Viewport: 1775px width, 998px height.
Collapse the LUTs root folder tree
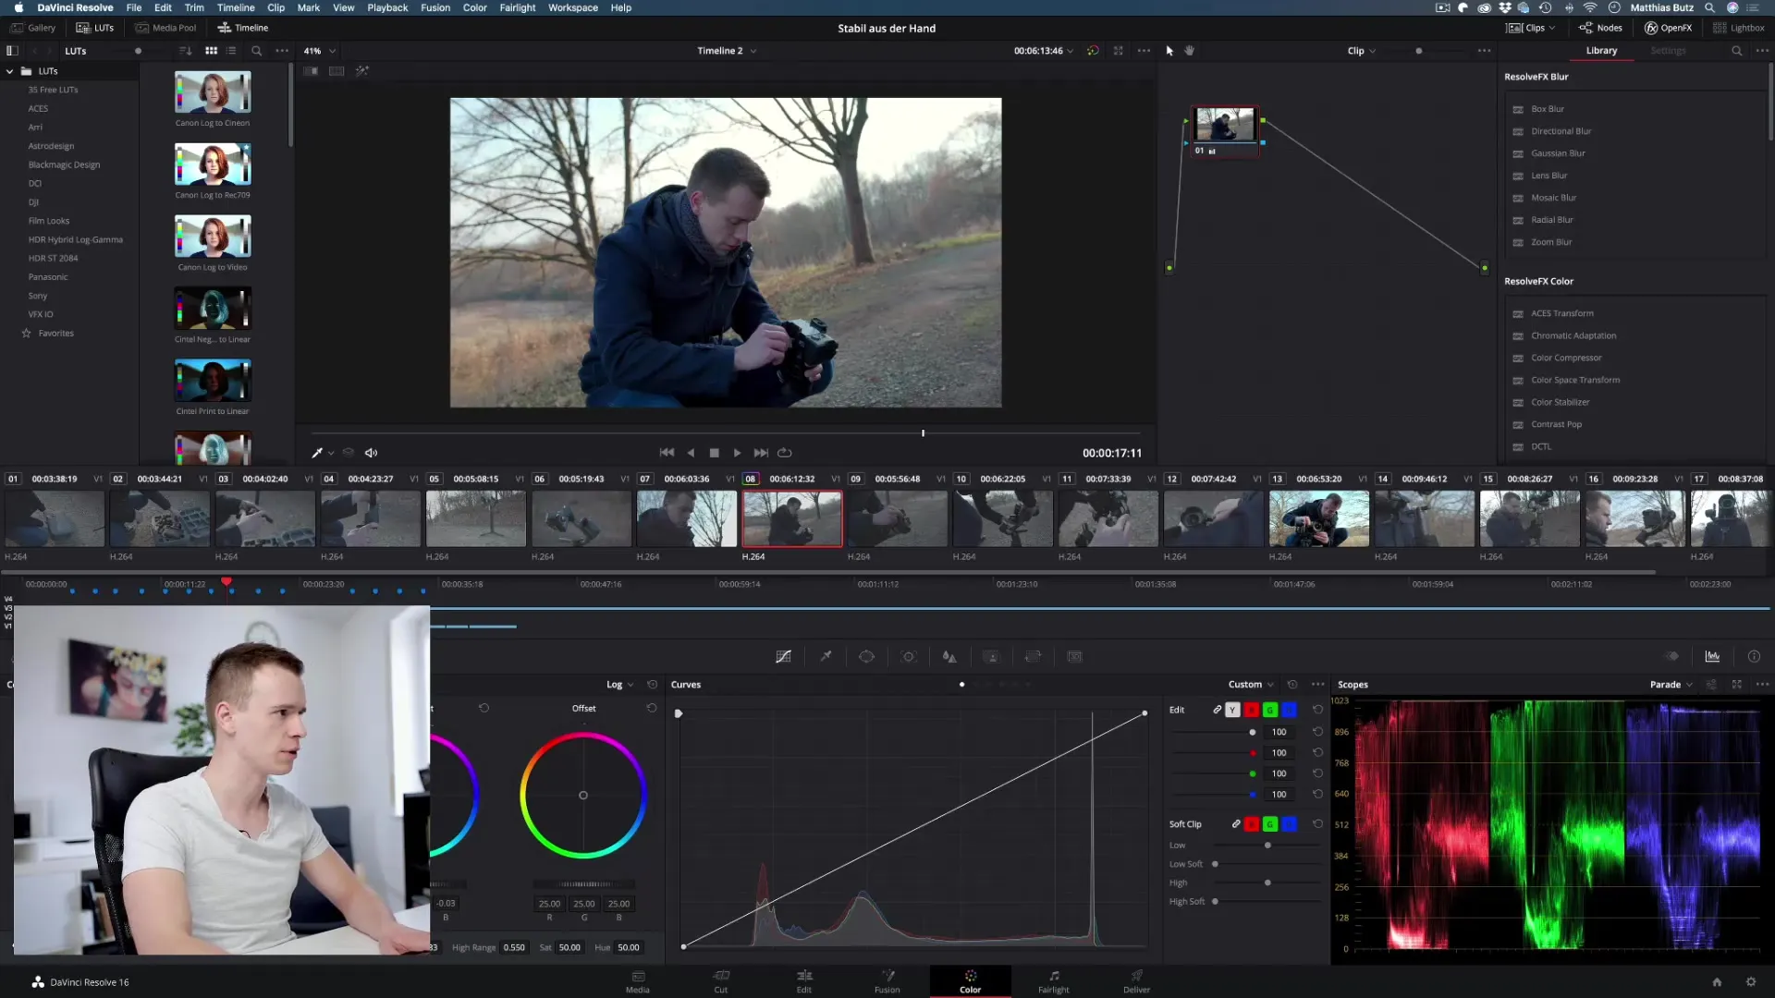point(10,71)
